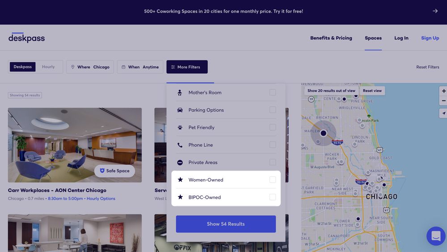Open the chat support bubble
Viewport: 447px width, 252px height.
click(436, 236)
